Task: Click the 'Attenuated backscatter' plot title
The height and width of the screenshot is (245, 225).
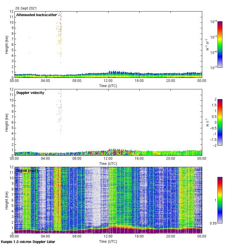Action: pyautogui.click(x=36, y=15)
